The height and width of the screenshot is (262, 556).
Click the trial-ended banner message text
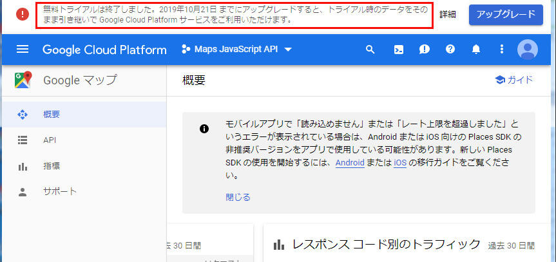[235, 15]
